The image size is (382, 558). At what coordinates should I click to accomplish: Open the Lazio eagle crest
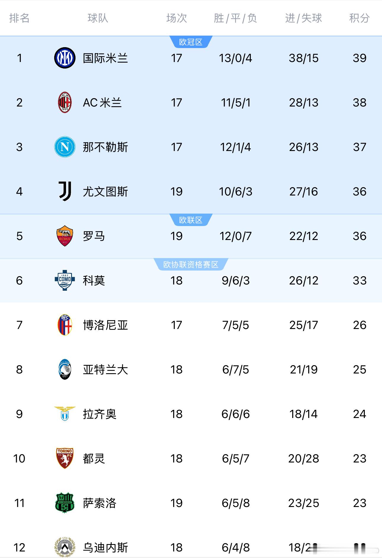pos(65,414)
